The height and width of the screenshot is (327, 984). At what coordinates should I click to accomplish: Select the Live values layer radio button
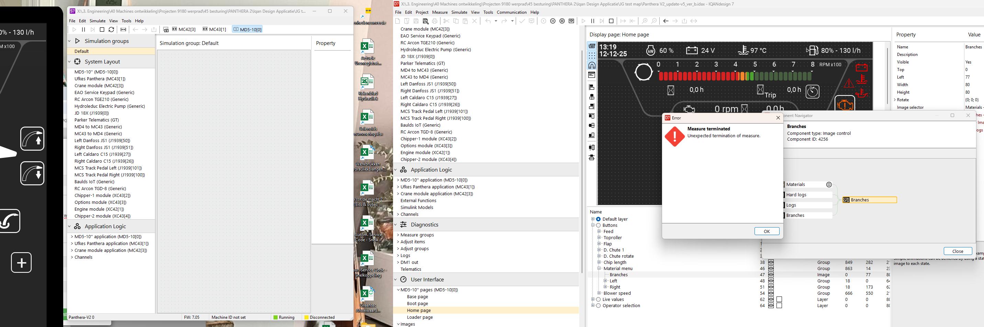598,300
